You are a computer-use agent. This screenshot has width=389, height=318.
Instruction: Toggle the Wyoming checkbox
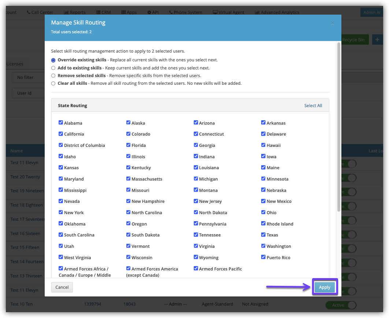coord(196,257)
